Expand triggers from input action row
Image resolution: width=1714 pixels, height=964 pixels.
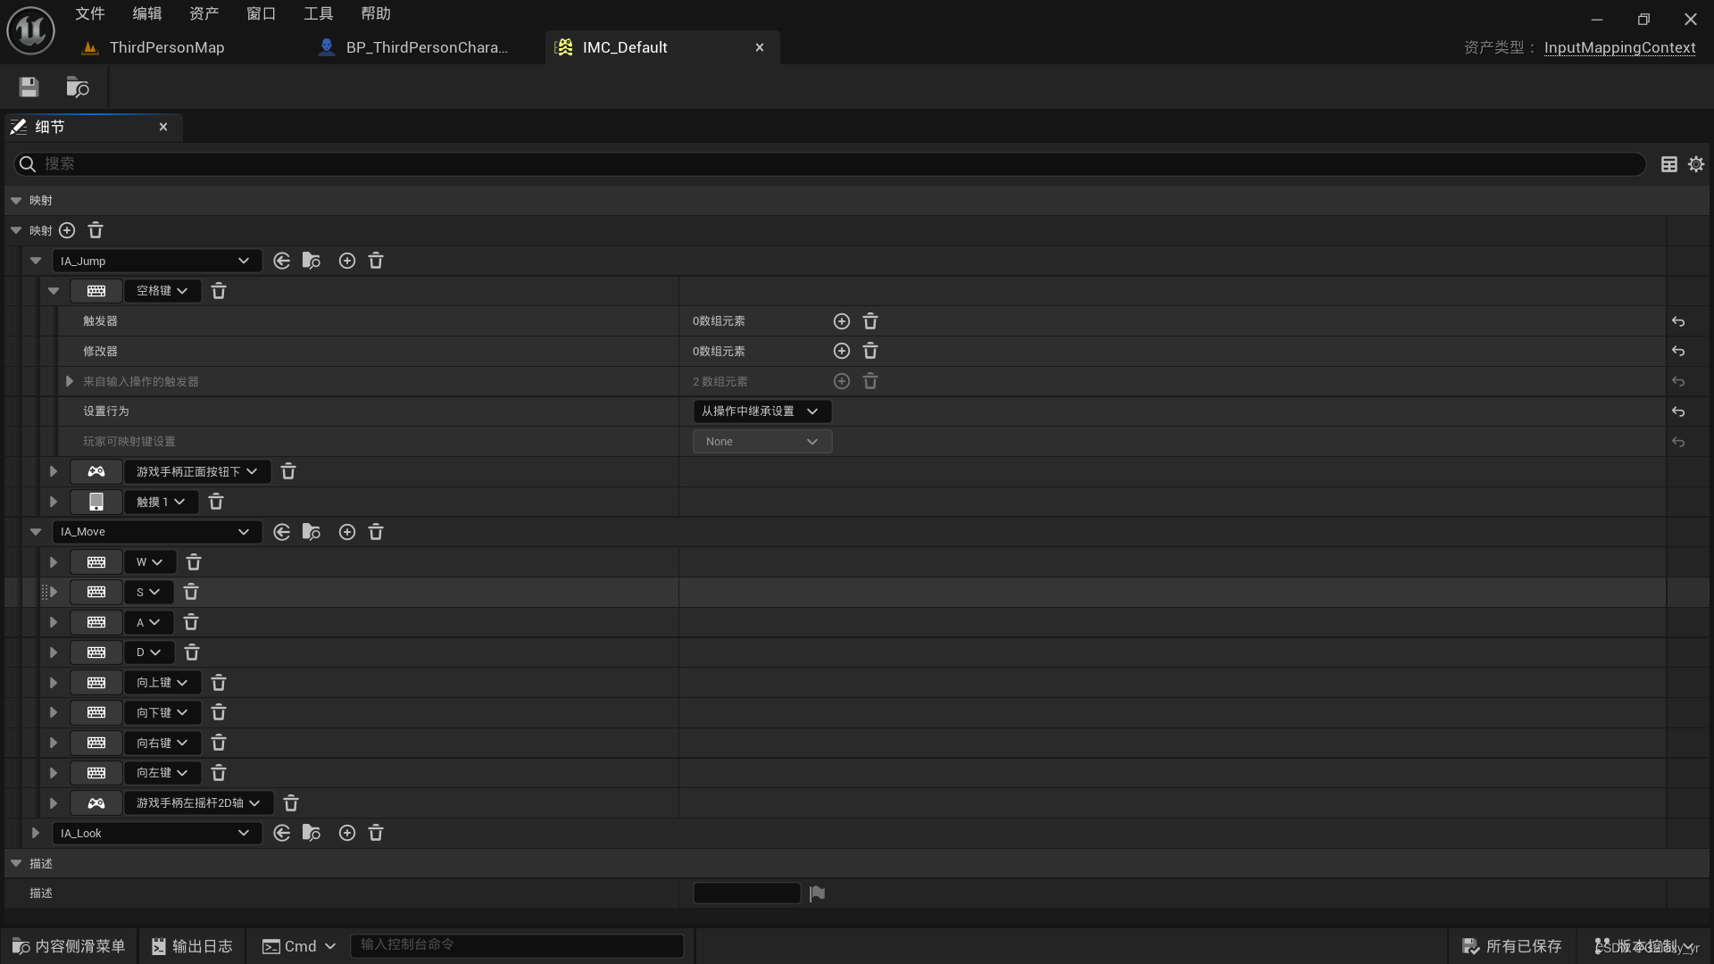70,381
